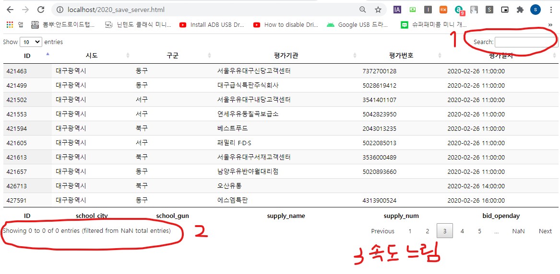Open the 뽐뿌:안드로이드탭 bookmark
The image size is (560, 274).
pos(63,24)
